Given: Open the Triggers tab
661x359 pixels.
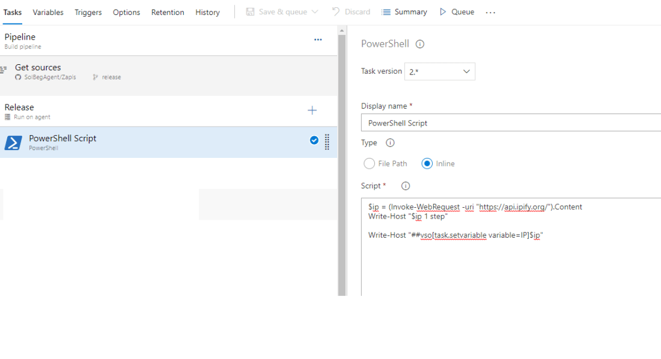Looking at the screenshot, I should (x=88, y=12).
